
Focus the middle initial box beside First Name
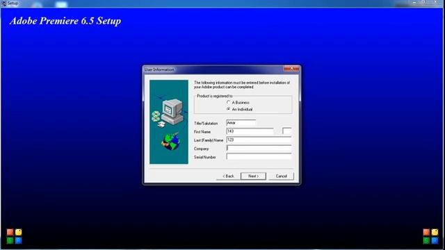pos(287,131)
